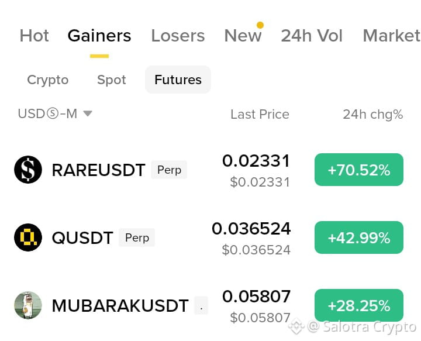This screenshot has height=341, width=421.
Task: Click the +70.52% change badge
Action: (359, 170)
